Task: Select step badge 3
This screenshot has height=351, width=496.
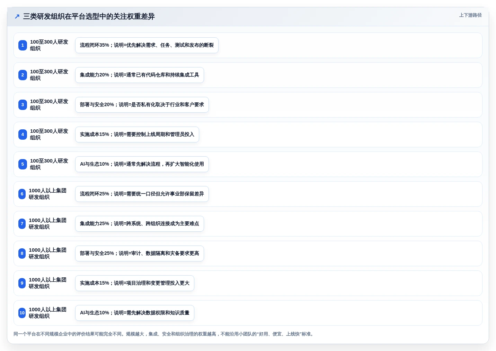Action: tap(23, 105)
